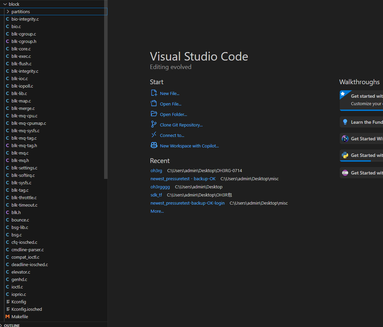Select Clone Git Repository link

(181, 125)
